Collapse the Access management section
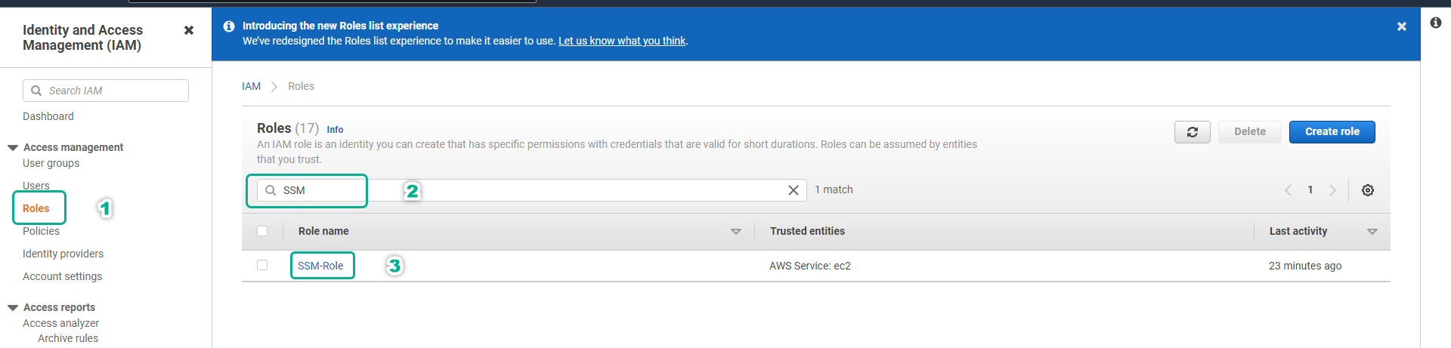The height and width of the screenshot is (348, 1451). pos(13,147)
